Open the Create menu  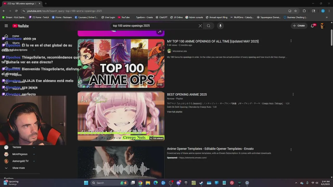299,26
